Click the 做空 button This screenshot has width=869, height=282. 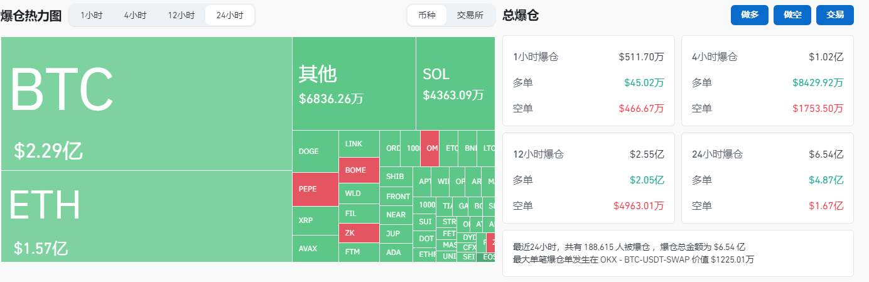[x=792, y=15]
